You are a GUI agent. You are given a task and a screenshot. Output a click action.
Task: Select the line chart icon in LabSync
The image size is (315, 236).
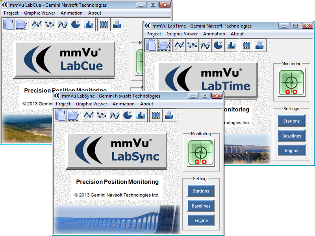coord(89,115)
